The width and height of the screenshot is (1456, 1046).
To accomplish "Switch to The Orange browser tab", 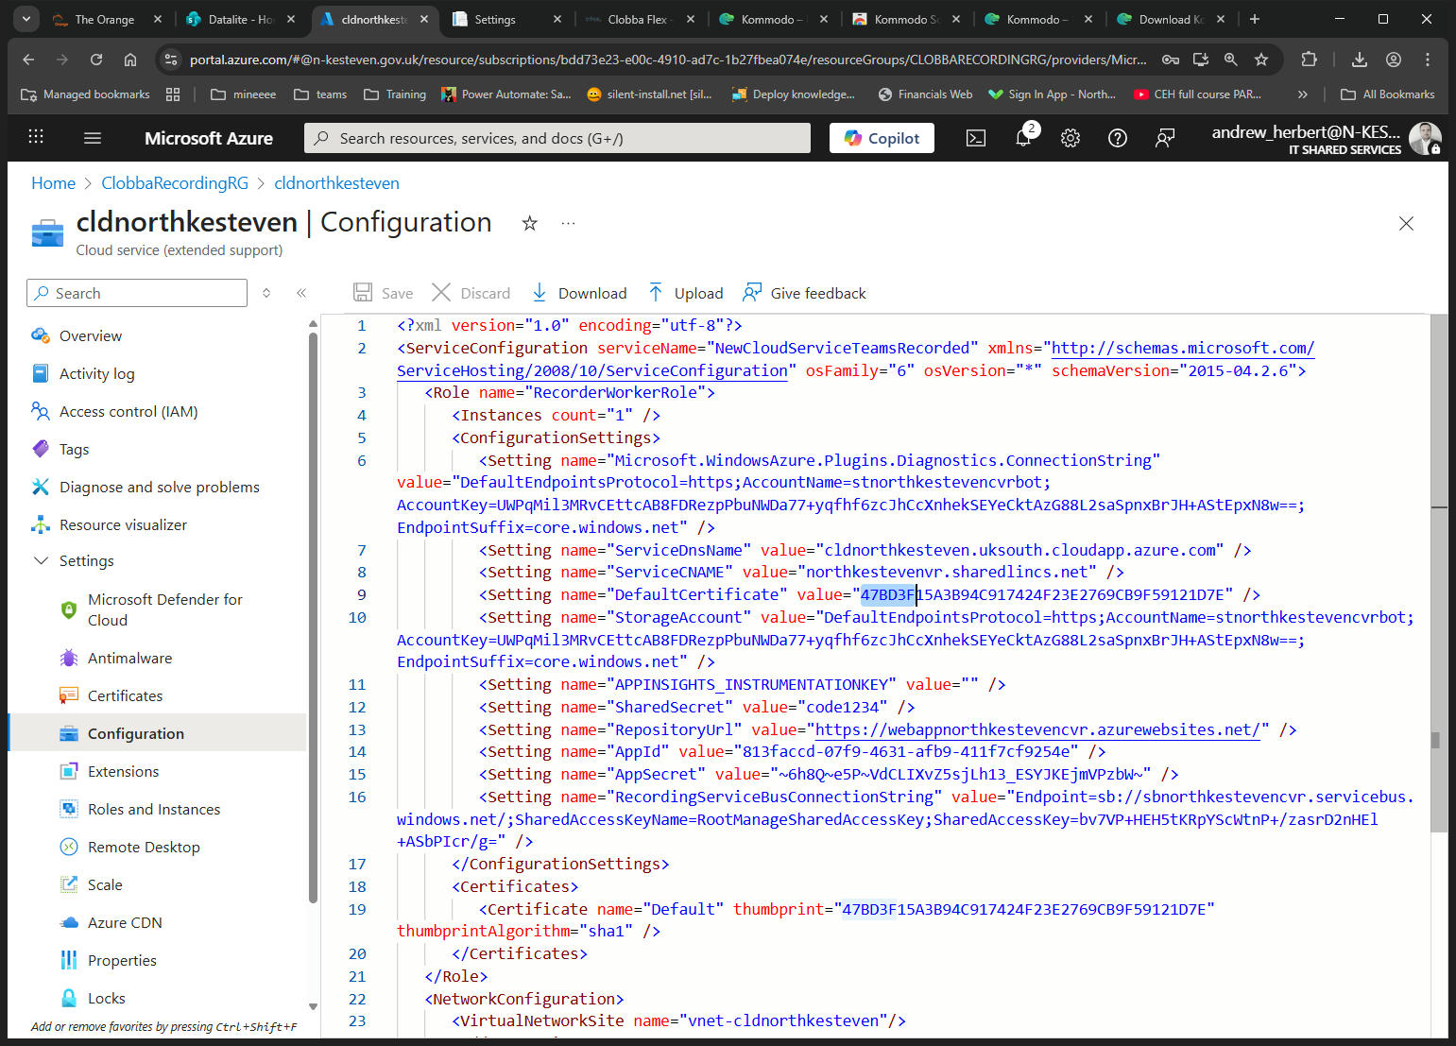I will (104, 19).
